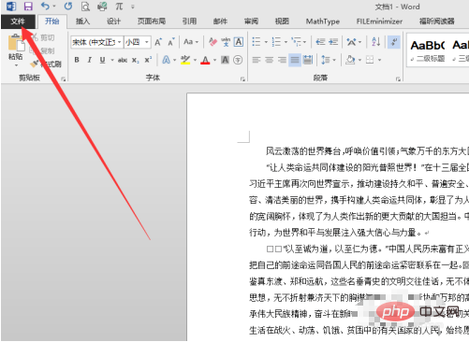Click the Save icon in quick access toolbar
Viewport: 469px width, 342px height.
tap(28, 6)
